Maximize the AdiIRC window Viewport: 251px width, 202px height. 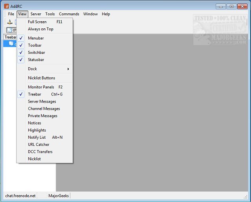point(231,6)
